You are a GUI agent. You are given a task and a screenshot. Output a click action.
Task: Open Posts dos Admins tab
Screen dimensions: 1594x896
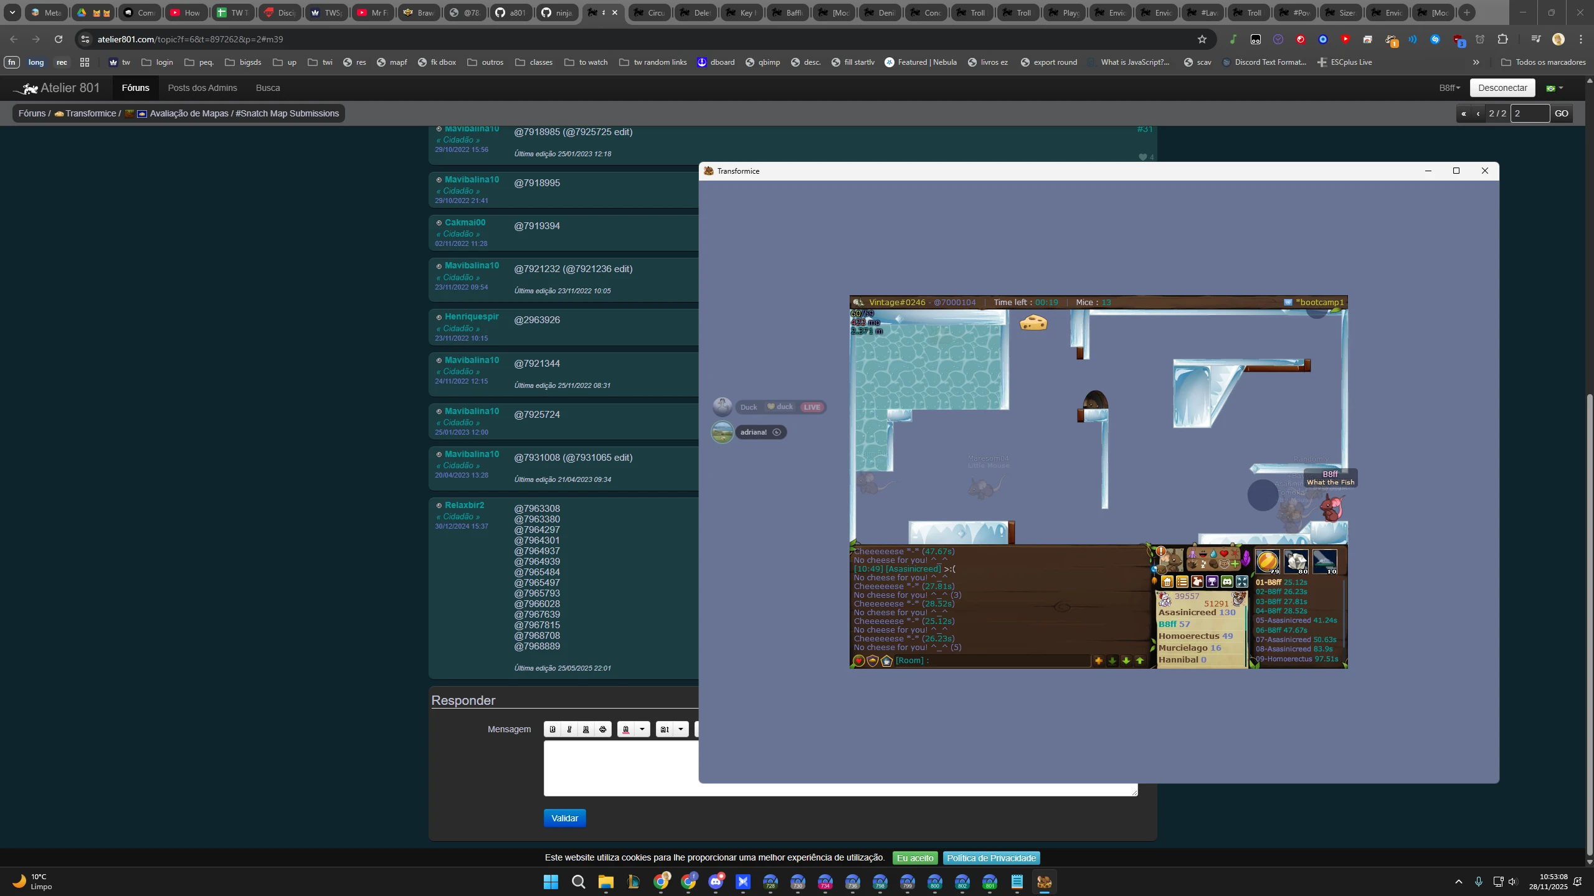pos(202,88)
